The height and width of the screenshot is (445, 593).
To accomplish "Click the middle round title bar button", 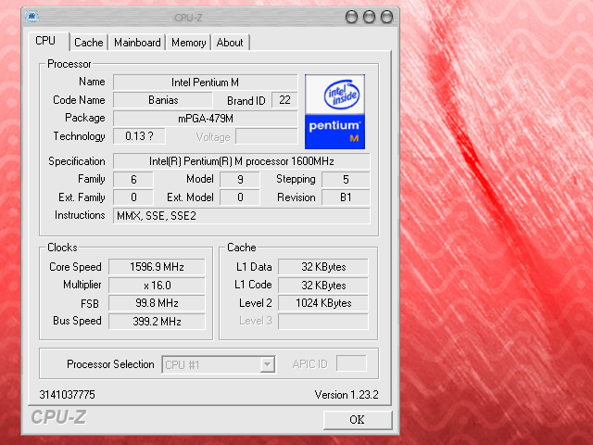I will click(369, 17).
